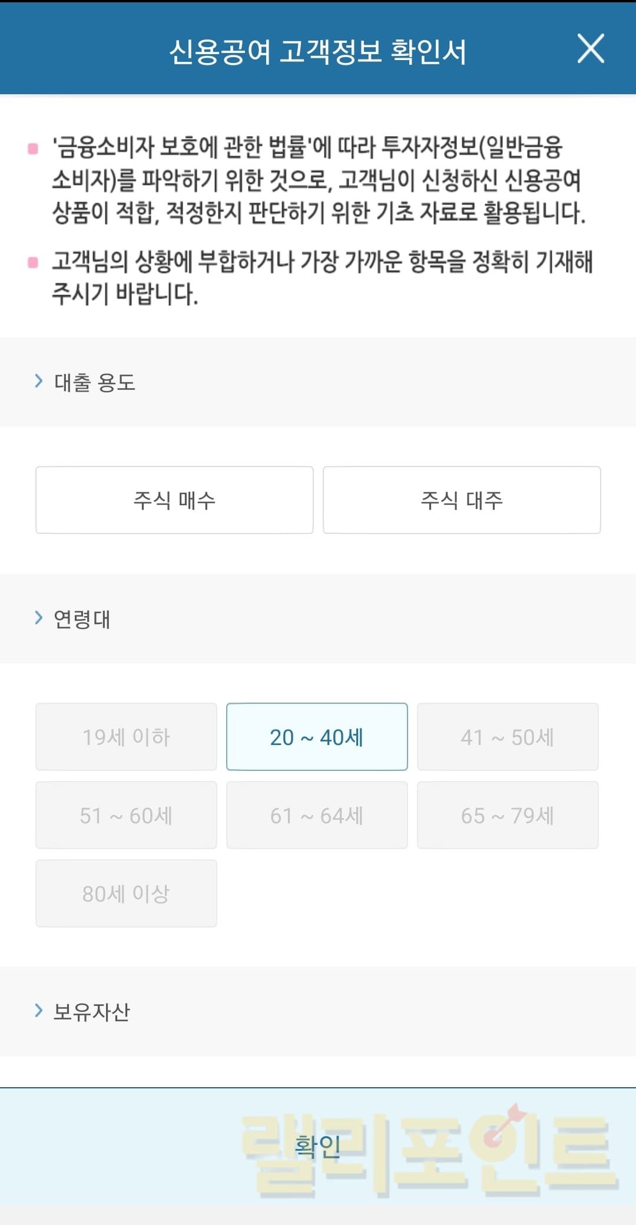
Task: Click the 신용공여 고객정보 확인서 title
Action: pyautogui.click(x=317, y=51)
